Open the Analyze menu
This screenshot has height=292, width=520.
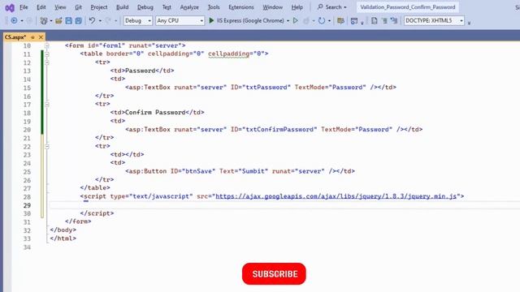189,7
